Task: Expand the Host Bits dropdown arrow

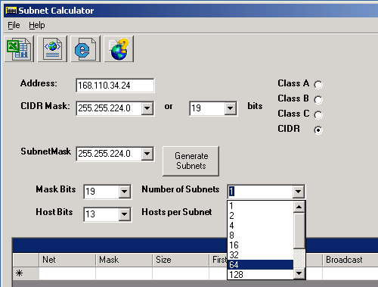Action: pos(125,214)
